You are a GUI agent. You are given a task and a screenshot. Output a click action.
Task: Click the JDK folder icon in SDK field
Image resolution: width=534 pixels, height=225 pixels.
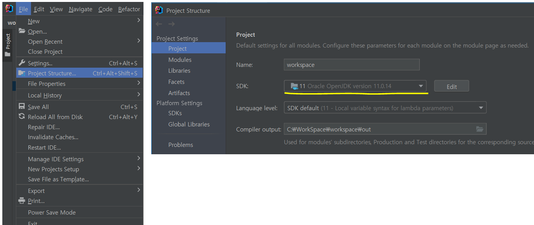tap(294, 86)
